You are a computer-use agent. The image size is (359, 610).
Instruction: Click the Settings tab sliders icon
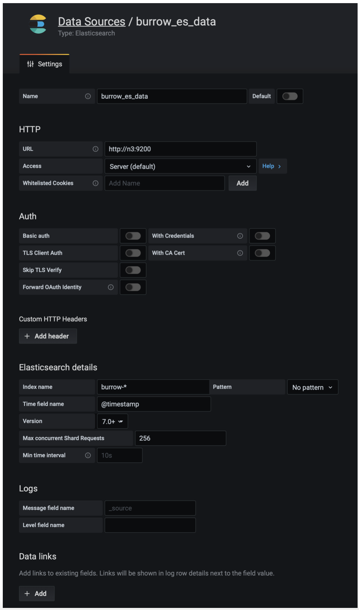point(30,64)
